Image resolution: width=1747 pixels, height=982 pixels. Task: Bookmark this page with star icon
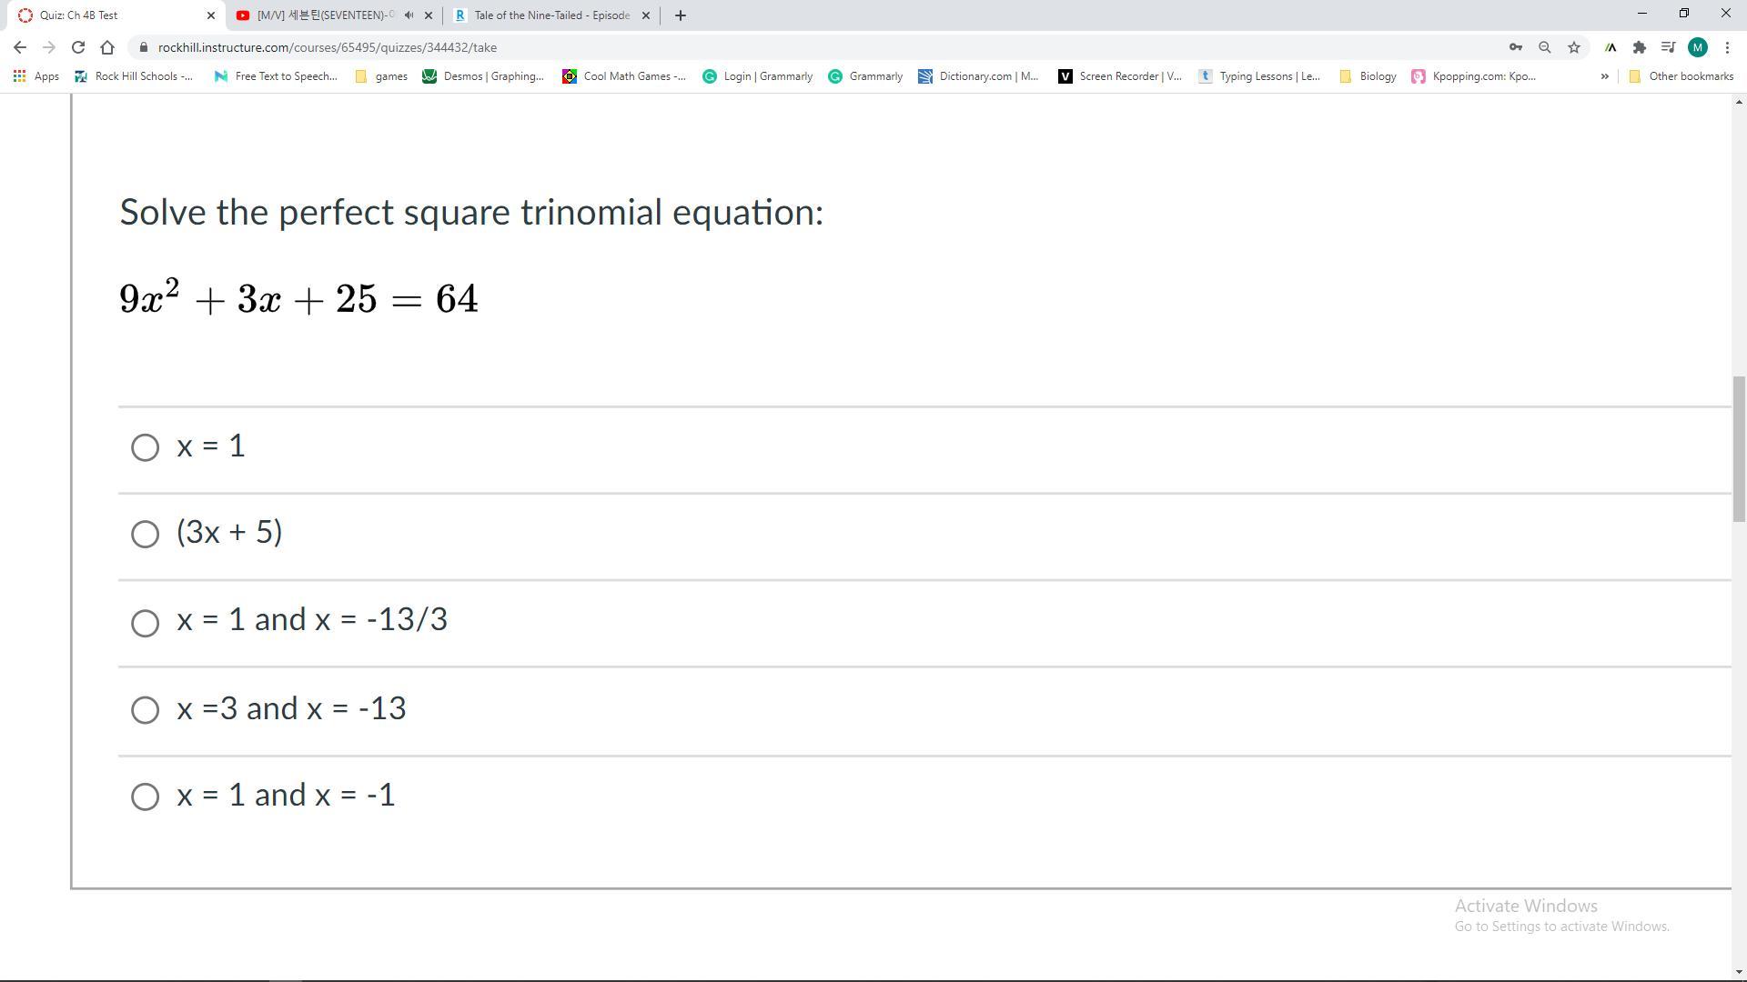coord(1574,47)
